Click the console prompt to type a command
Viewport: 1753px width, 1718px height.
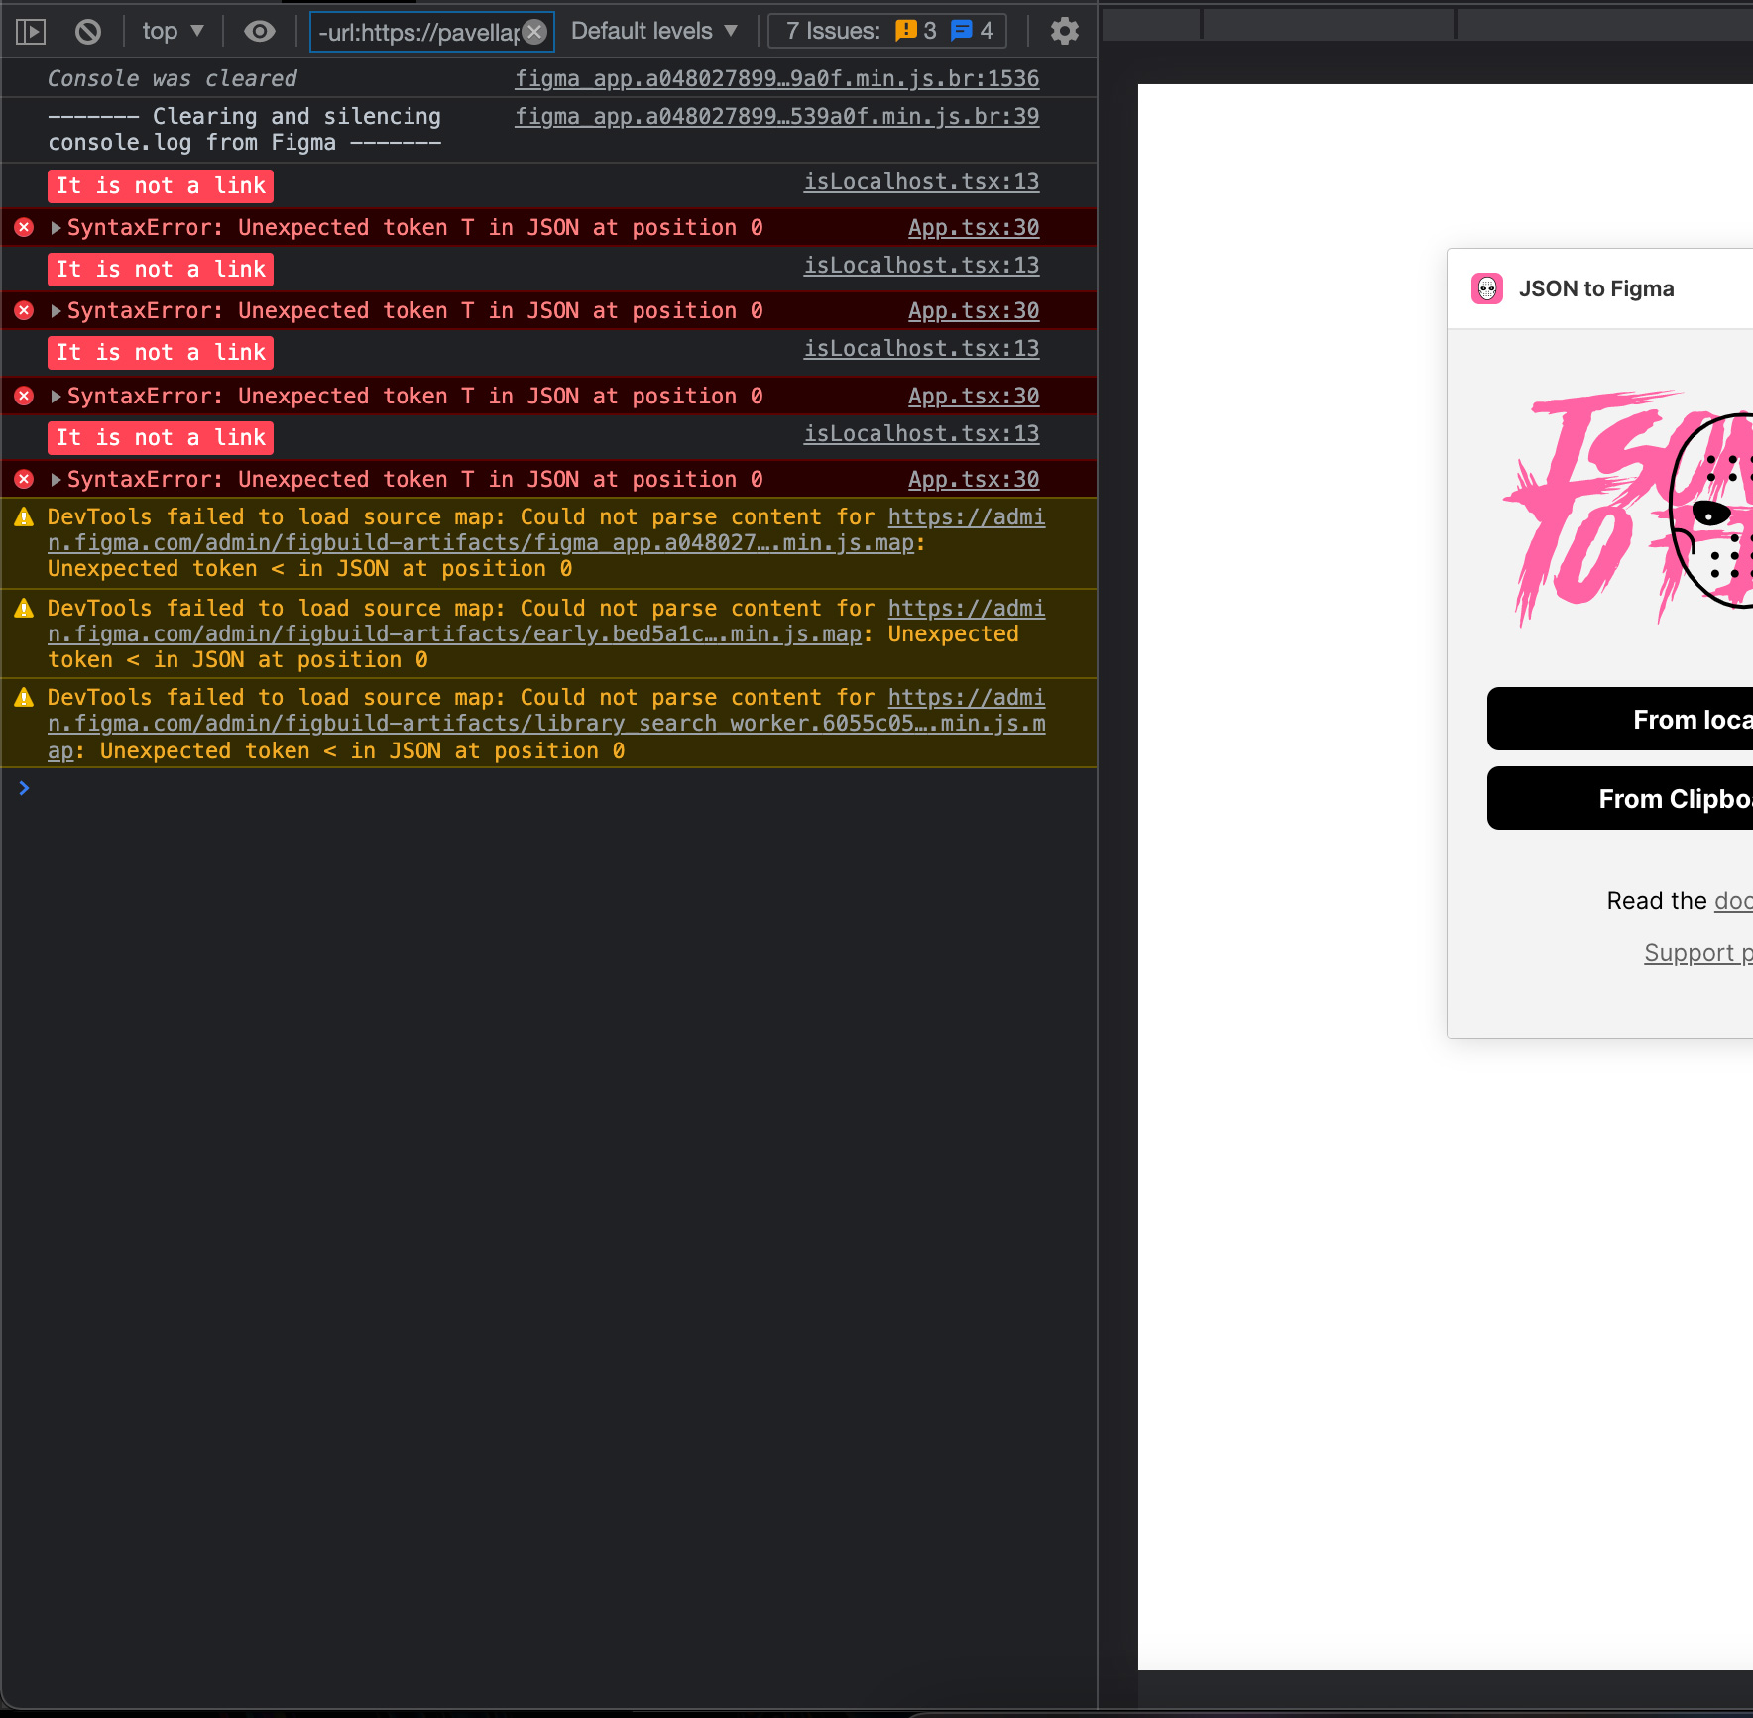pos(397,788)
